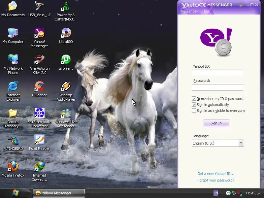
Task: Focus the Password input field
Action: coord(217,87)
